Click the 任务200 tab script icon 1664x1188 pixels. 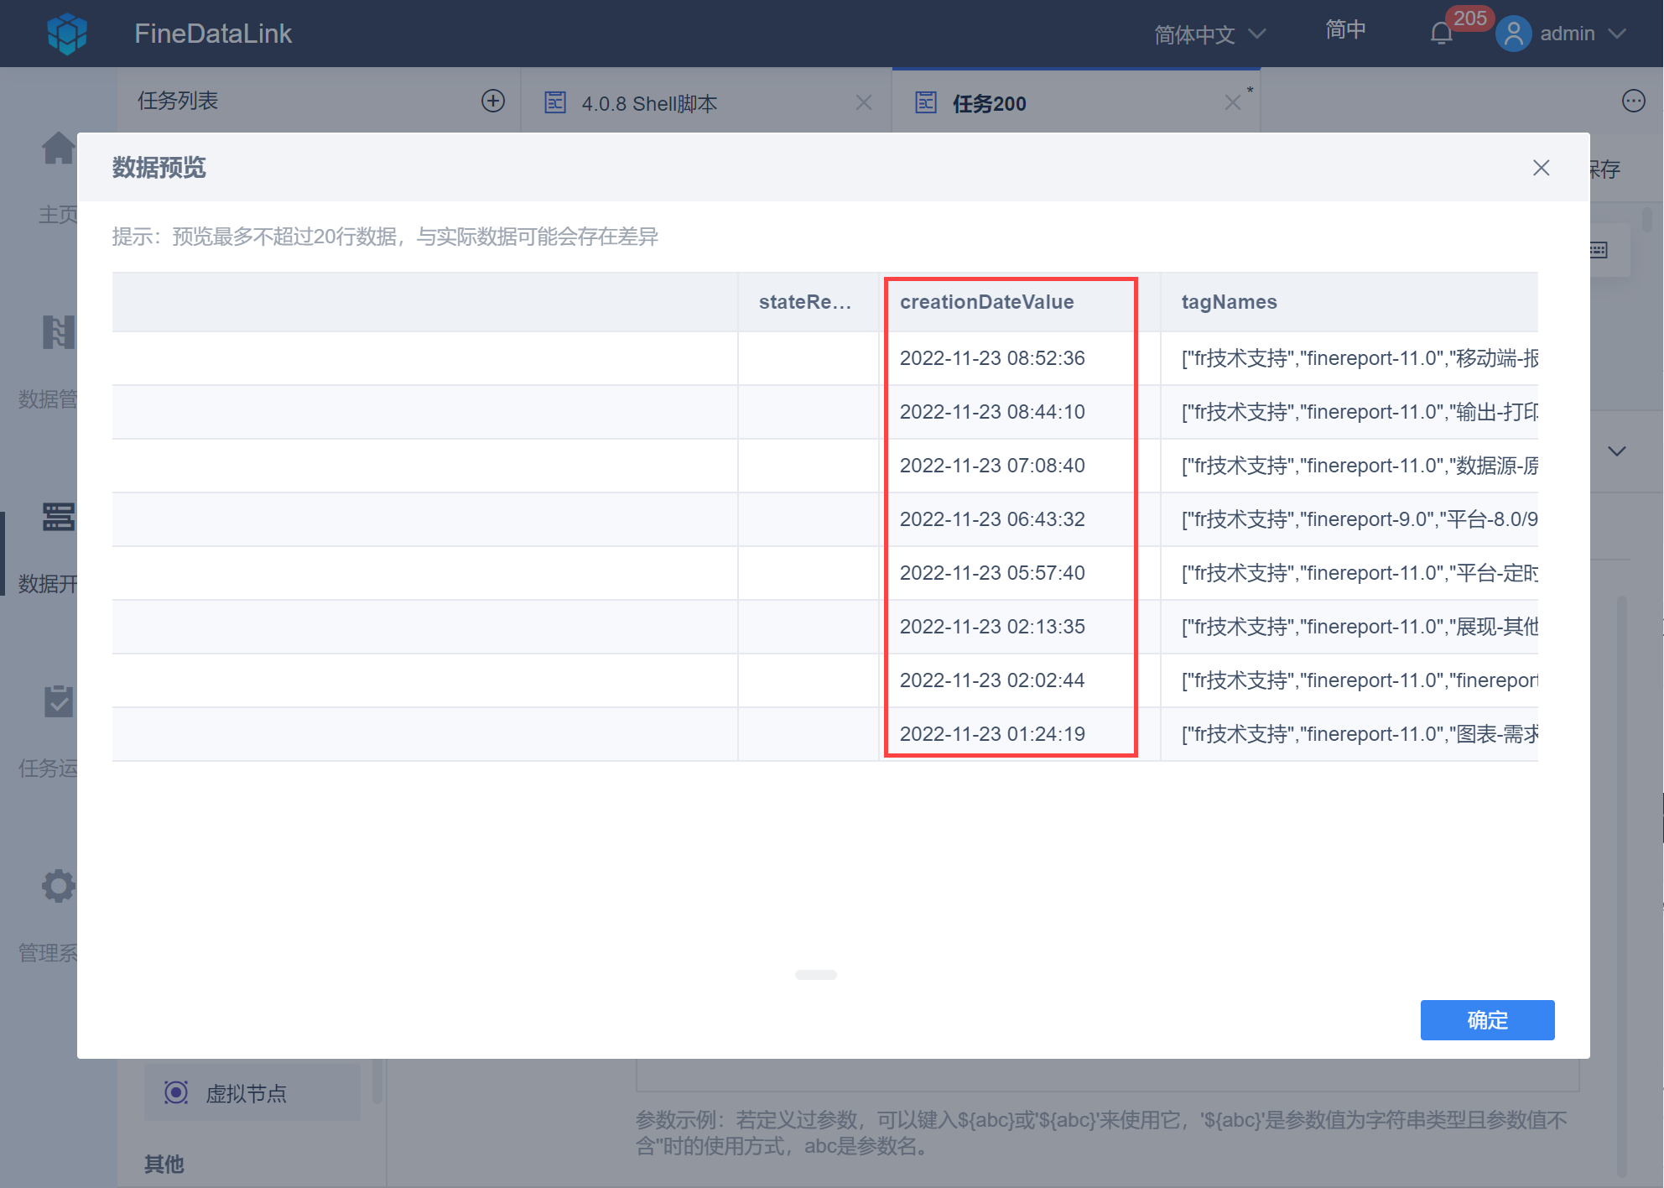click(926, 102)
